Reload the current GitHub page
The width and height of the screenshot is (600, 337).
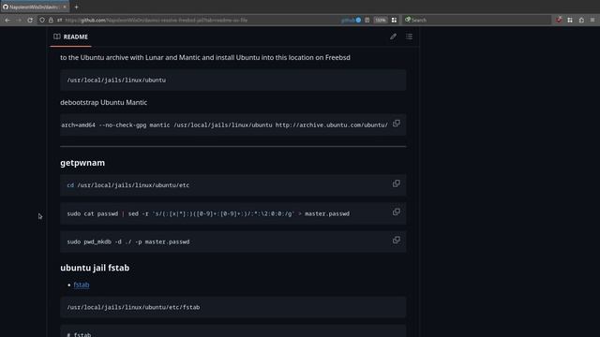pos(30,20)
